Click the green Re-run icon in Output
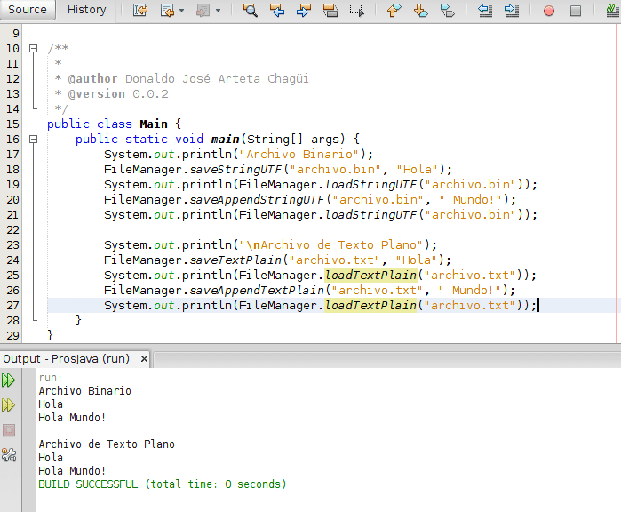This screenshot has width=621, height=512. tap(8, 380)
